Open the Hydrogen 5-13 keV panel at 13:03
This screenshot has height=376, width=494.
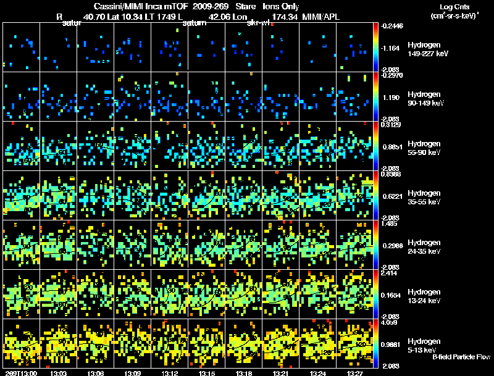coord(58,343)
